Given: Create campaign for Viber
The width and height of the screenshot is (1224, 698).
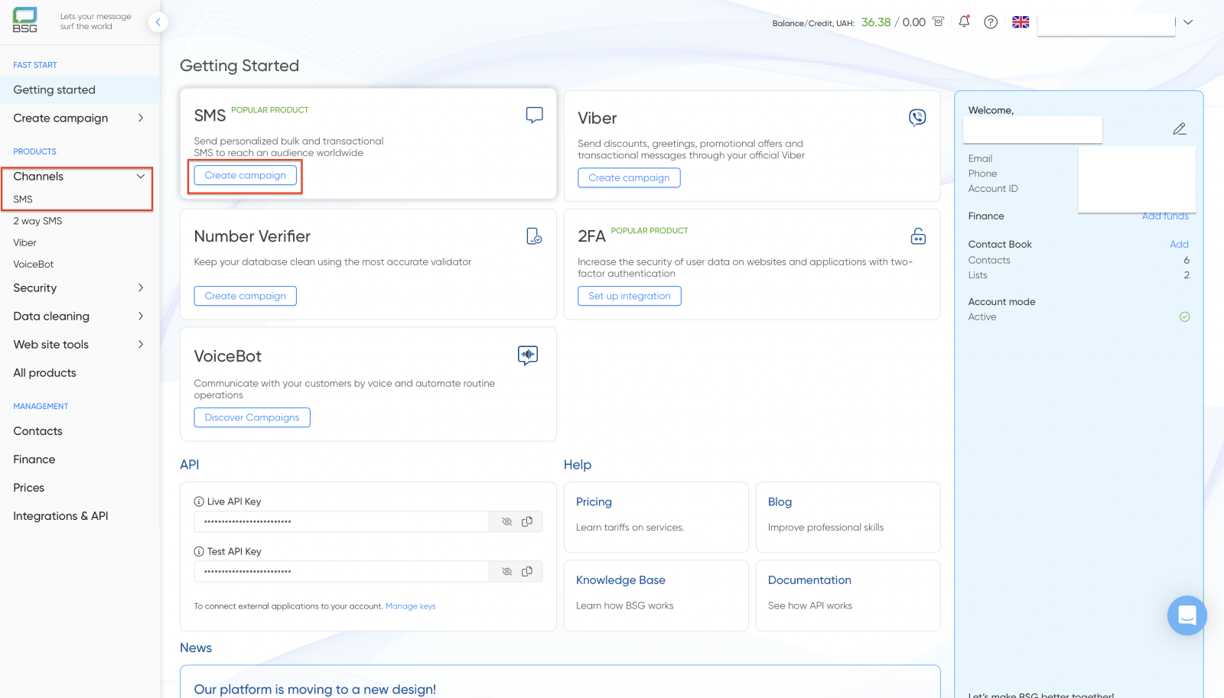Looking at the screenshot, I should [x=629, y=177].
